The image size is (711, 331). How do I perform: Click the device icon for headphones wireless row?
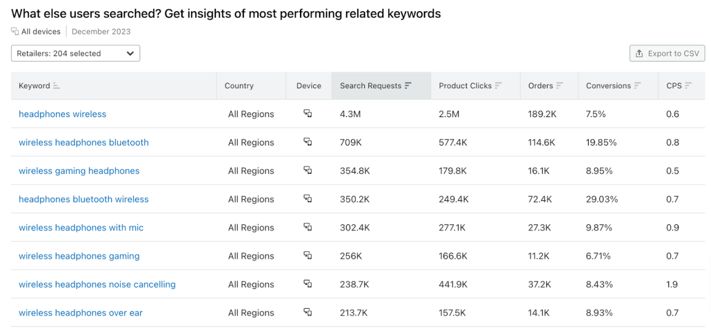308,114
